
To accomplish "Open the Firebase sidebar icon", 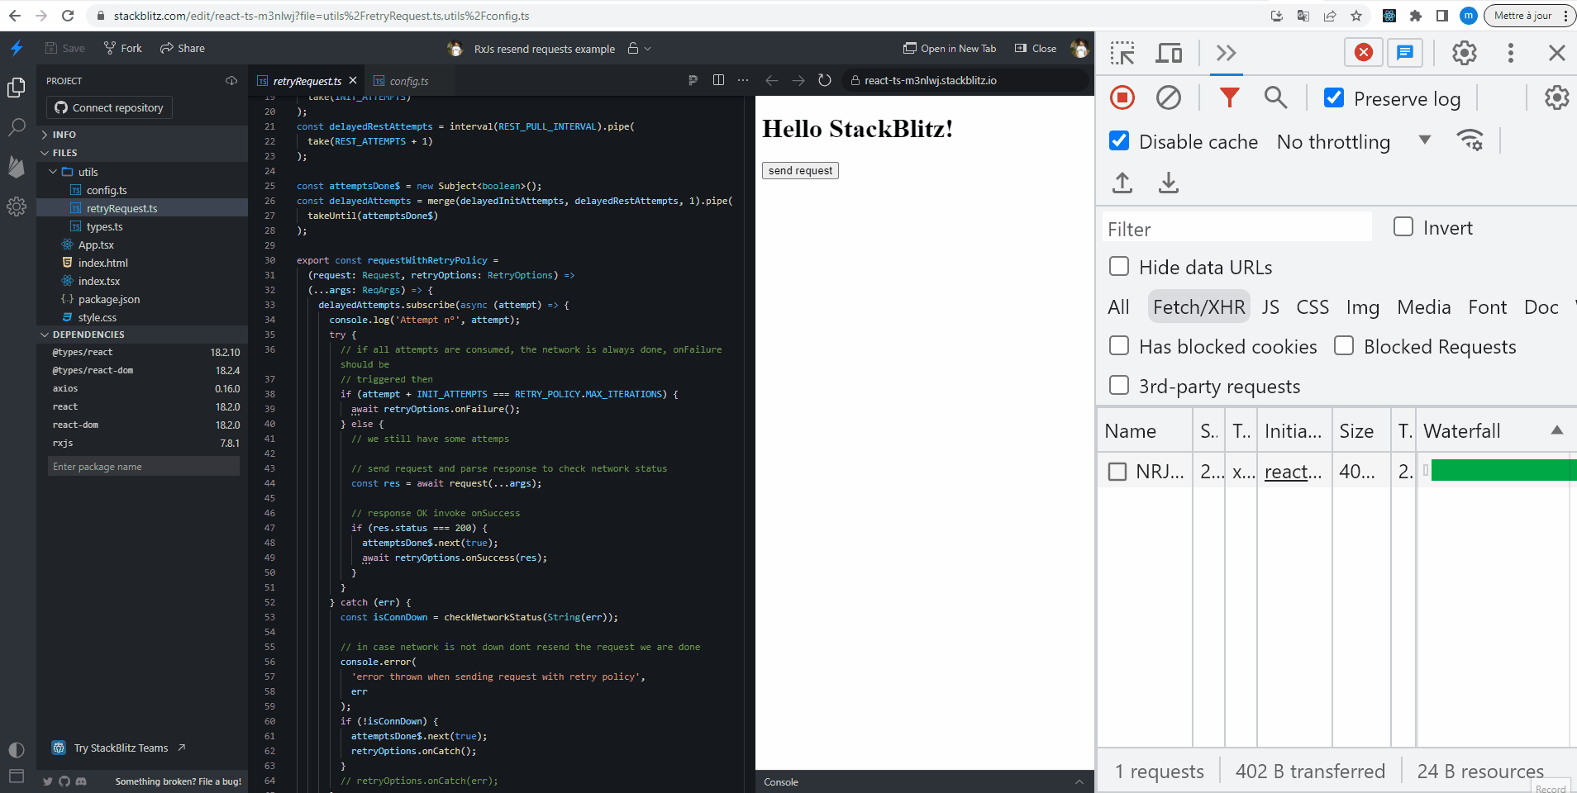I will tap(17, 167).
